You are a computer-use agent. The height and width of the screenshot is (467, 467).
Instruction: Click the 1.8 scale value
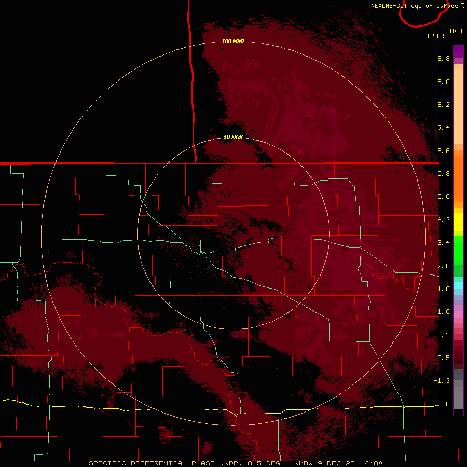(444, 289)
